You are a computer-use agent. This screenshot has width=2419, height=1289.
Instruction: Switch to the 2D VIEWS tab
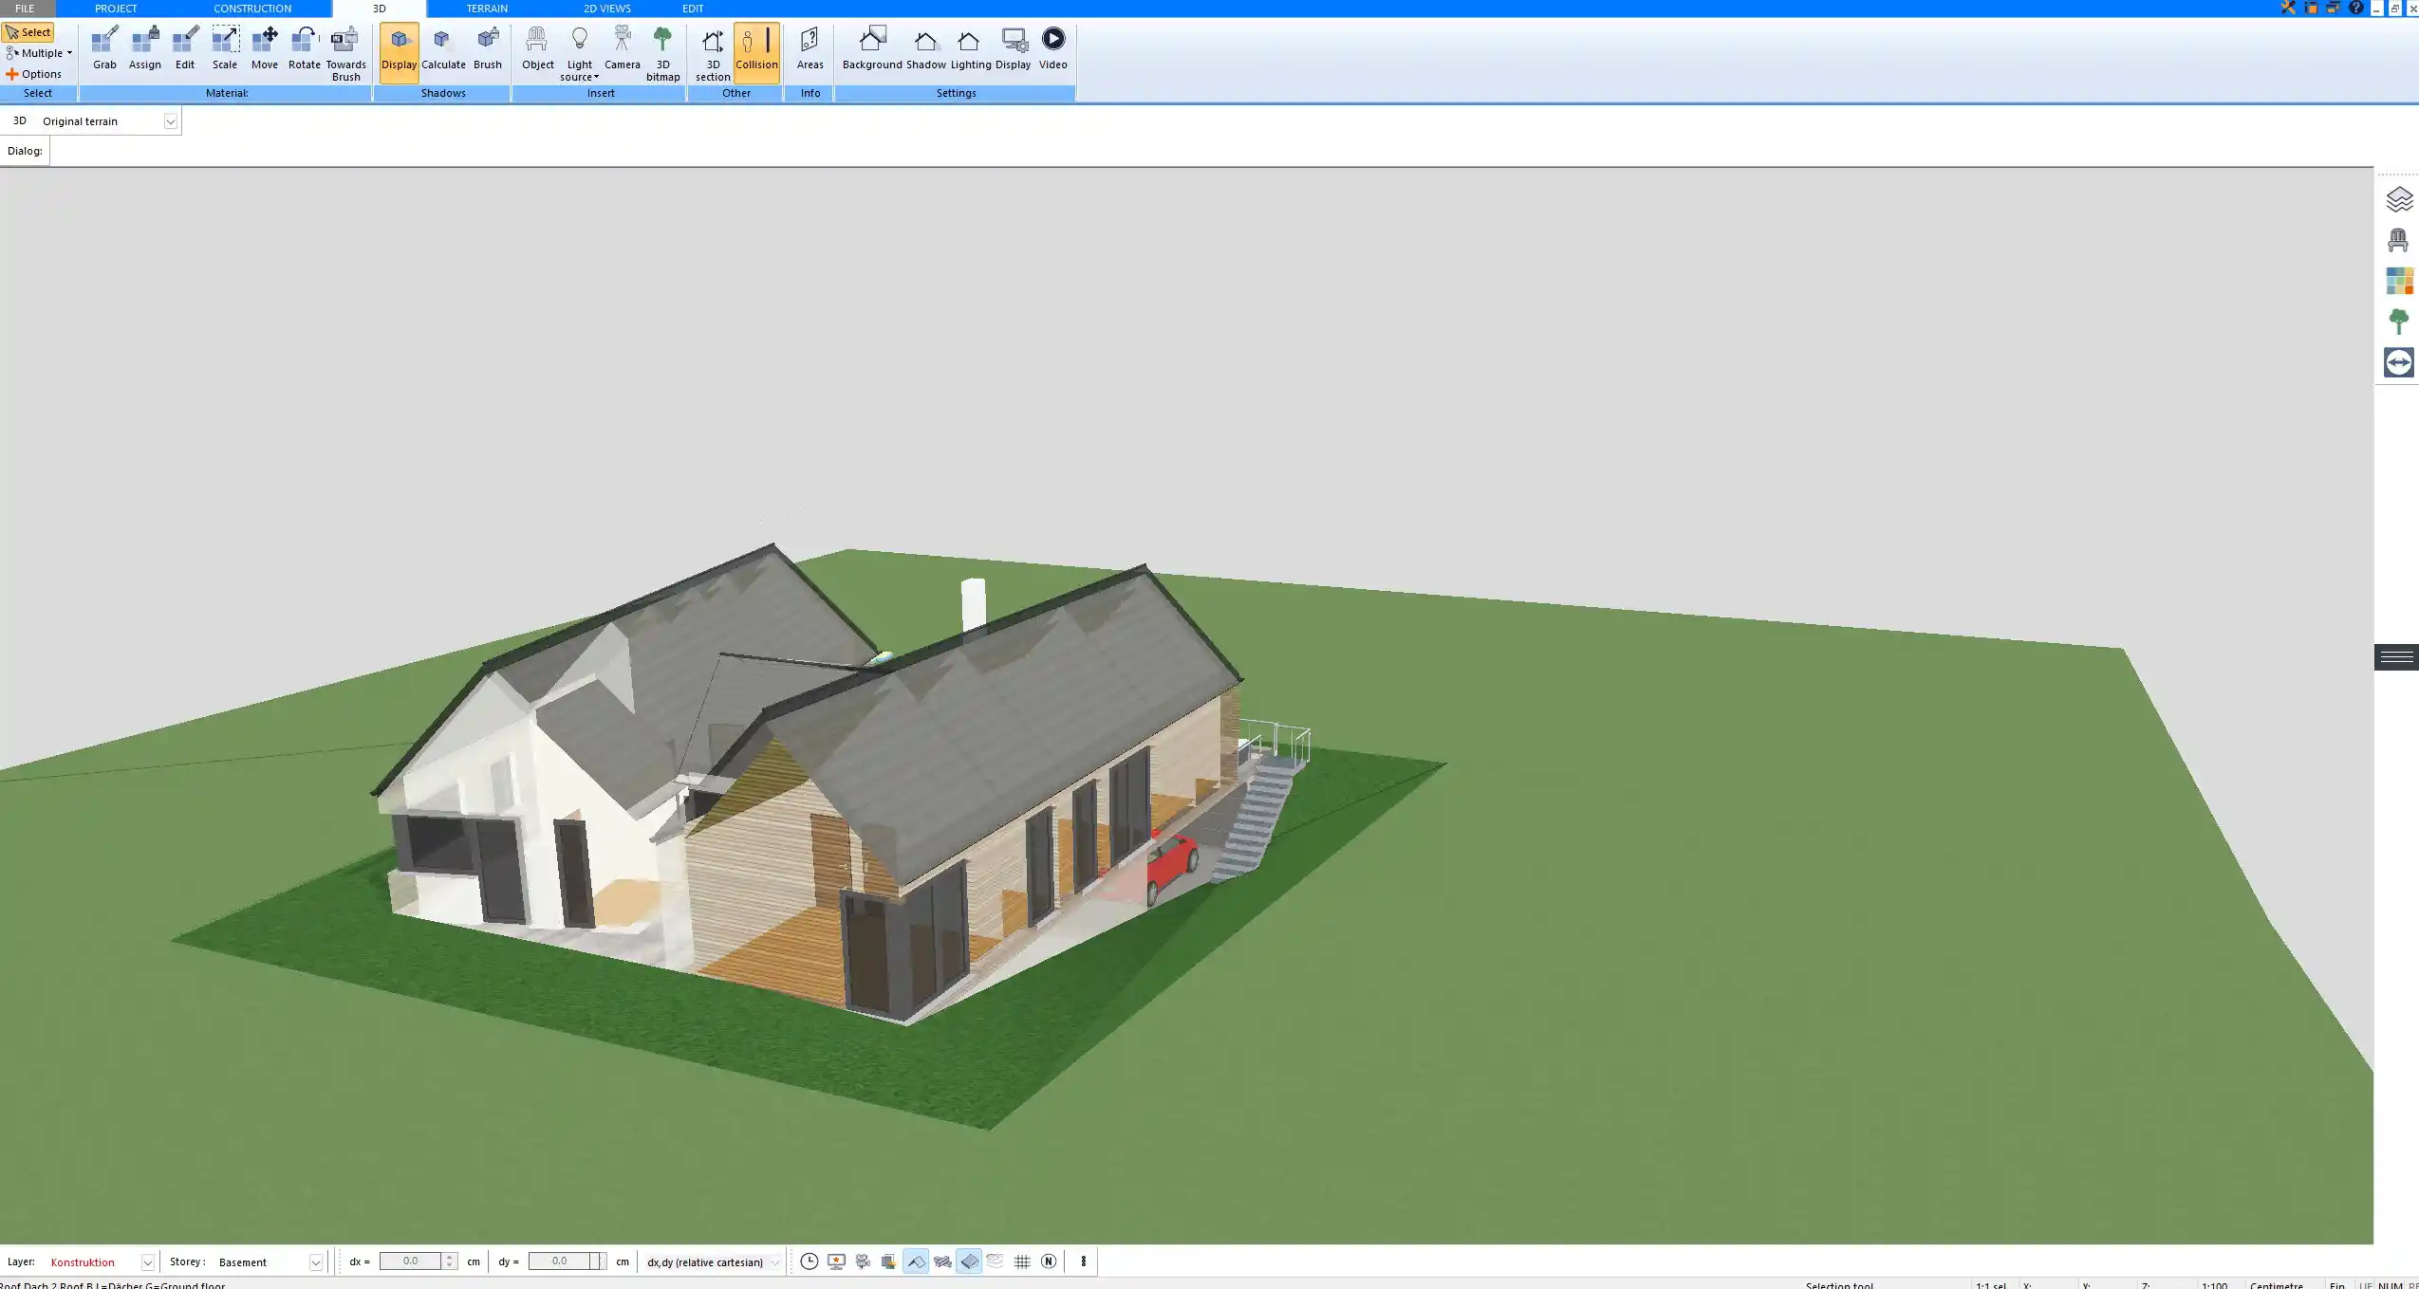click(x=607, y=9)
